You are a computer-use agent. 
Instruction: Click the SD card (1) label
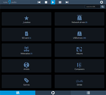tap(26, 38)
